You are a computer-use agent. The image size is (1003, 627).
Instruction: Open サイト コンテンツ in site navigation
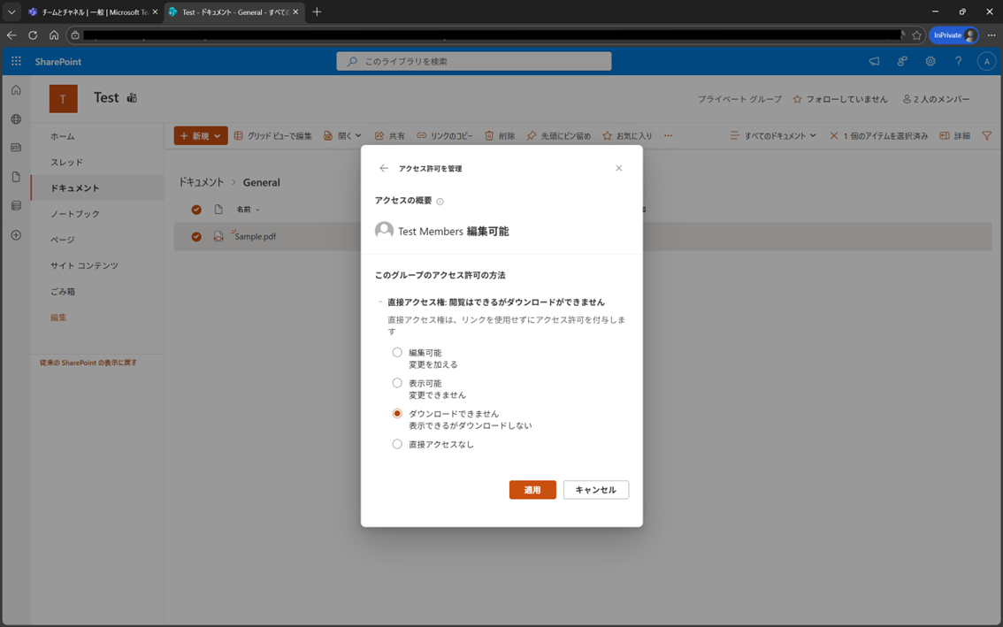(x=84, y=265)
